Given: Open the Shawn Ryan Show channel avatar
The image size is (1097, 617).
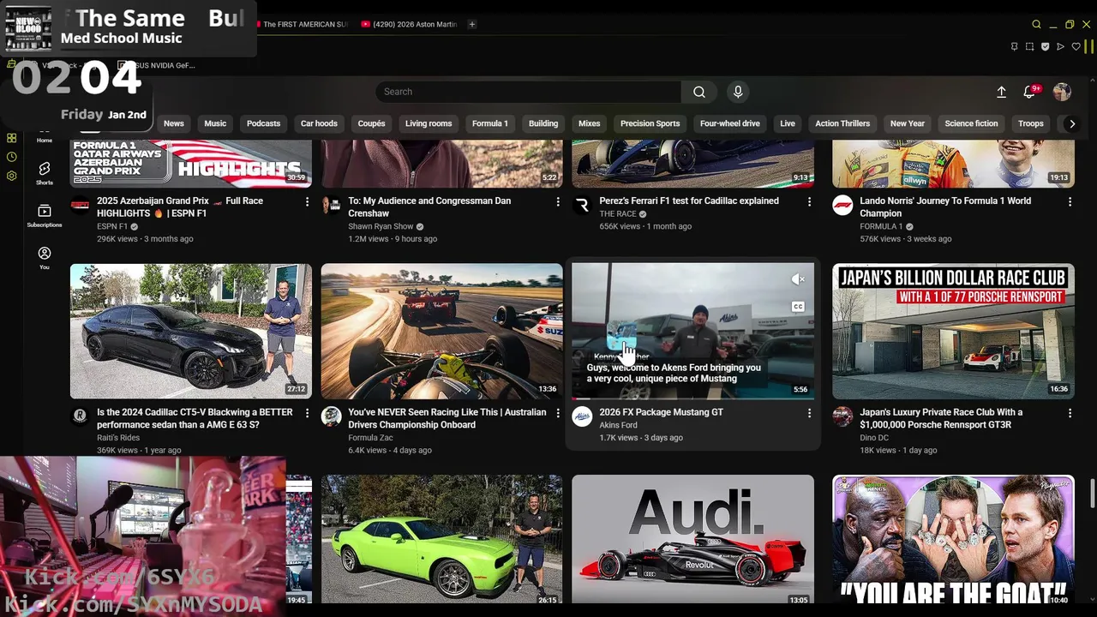Looking at the screenshot, I should click(x=331, y=205).
